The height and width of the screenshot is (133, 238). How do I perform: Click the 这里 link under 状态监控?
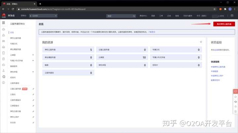pyautogui.click(x=216, y=50)
